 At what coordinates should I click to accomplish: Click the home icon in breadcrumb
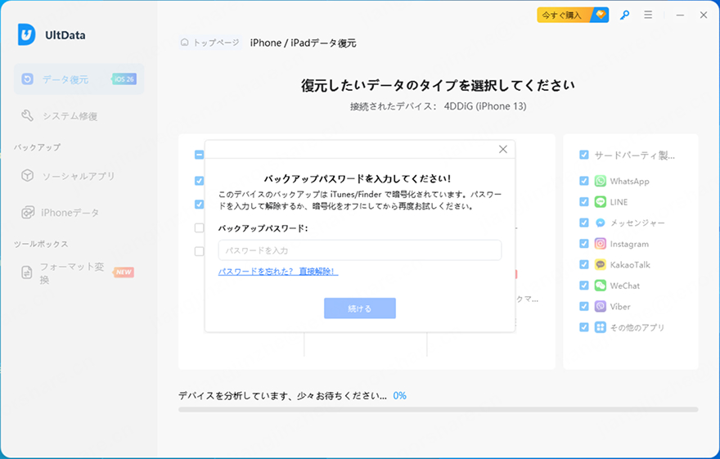click(185, 43)
